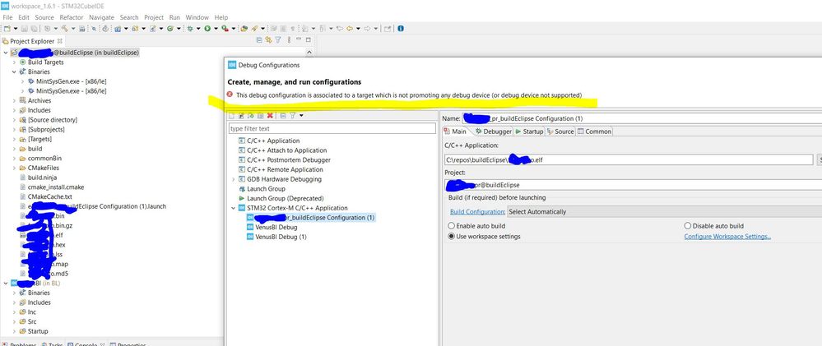Click the green Run toolbar icon
This screenshot has width=822, height=346.
click(207, 28)
